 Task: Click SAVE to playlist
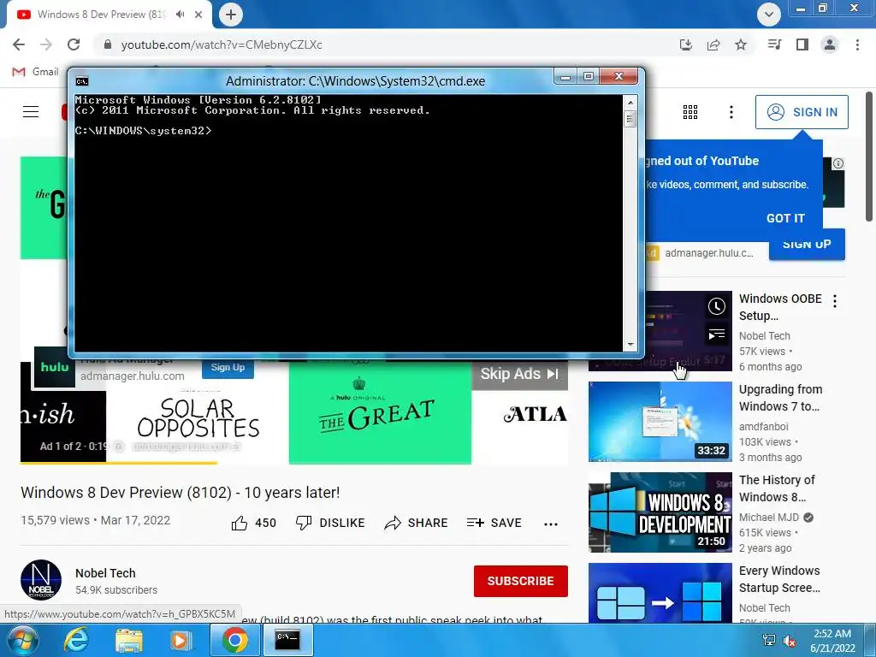tap(494, 523)
